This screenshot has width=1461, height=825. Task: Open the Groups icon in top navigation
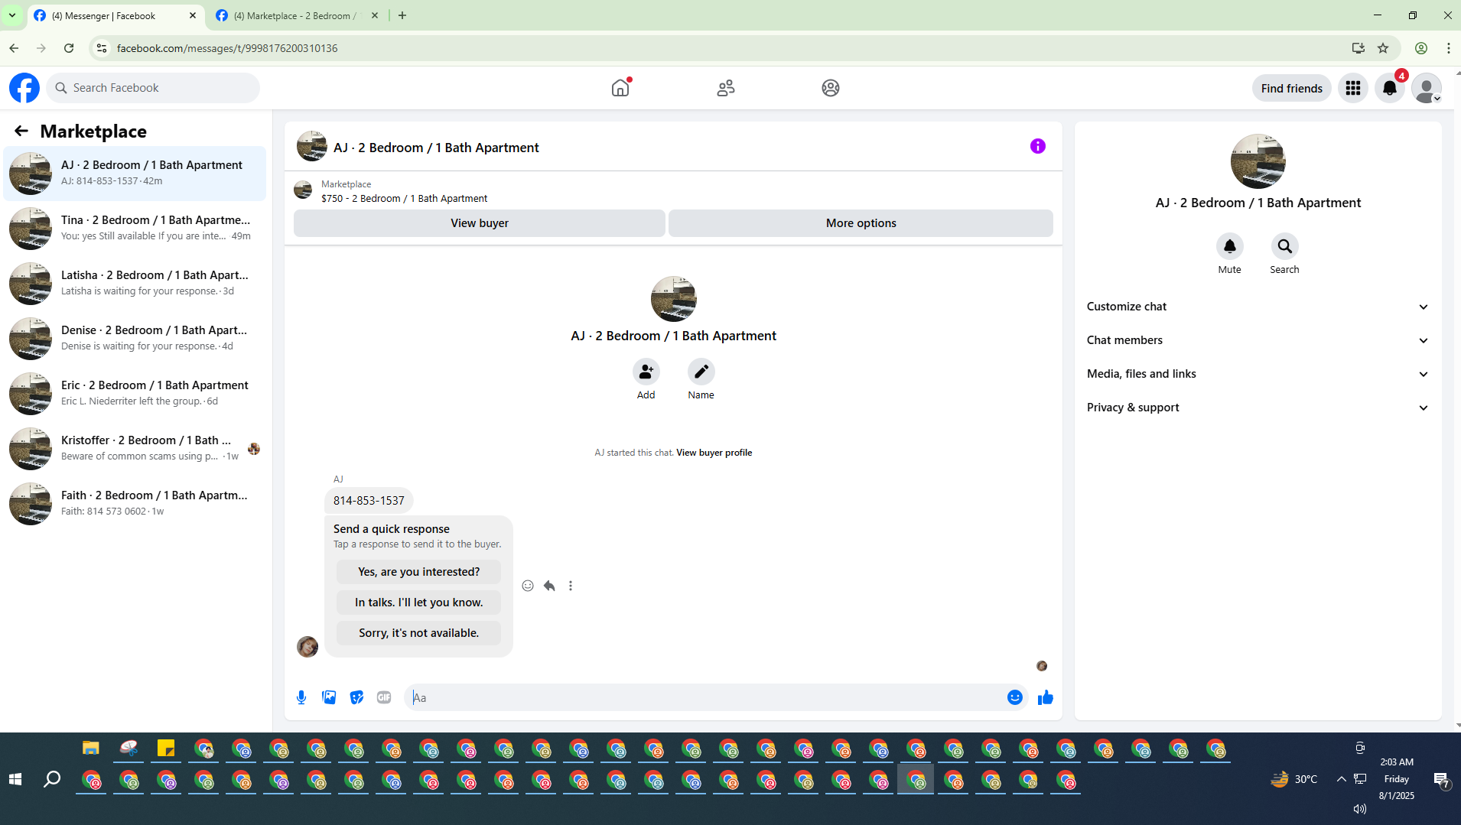coord(831,88)
